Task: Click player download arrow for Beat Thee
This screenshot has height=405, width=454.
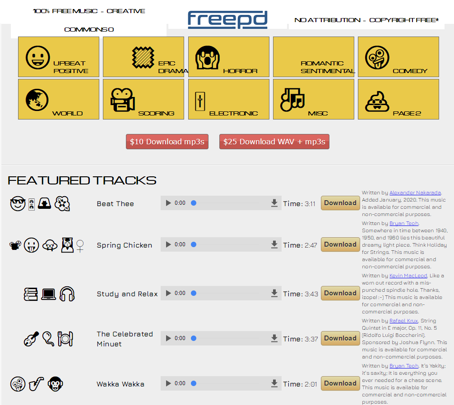Action: click(274, 203)
